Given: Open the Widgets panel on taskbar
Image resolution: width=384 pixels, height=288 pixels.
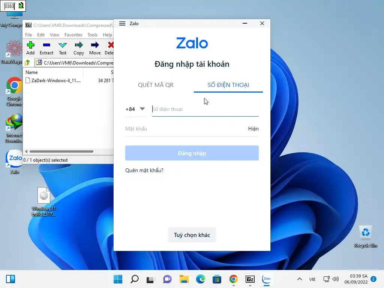Looking at the screenshot, I should (10, 279).
